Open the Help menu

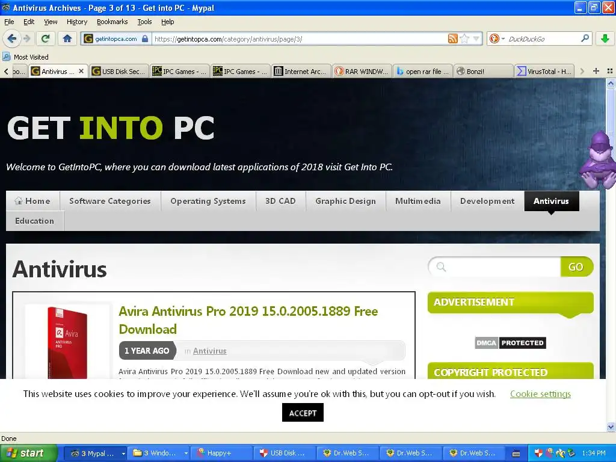tap(167, 22)
